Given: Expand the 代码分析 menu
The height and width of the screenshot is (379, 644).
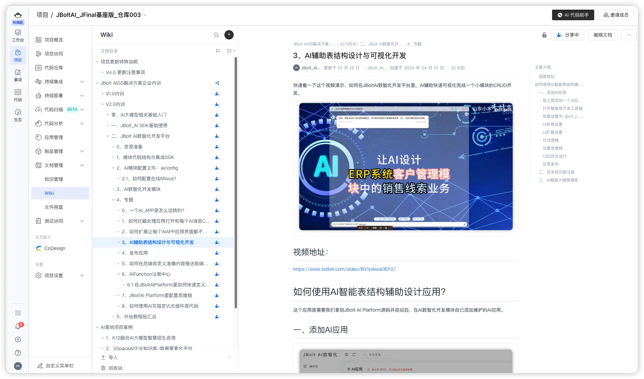Looking at the screenshot, I should [x=82, y=123].
